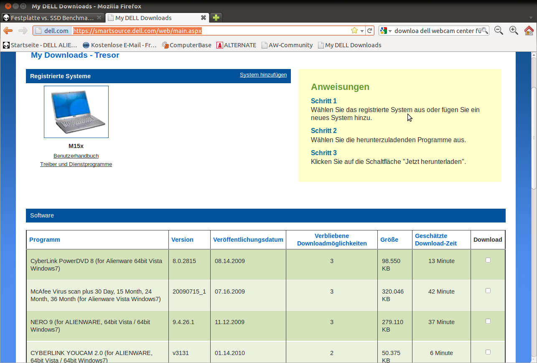Image resolution: width=537 pixels, height=363 pixels.
Task: Click the vertical page scrollbar
Action: coord(534,138)
